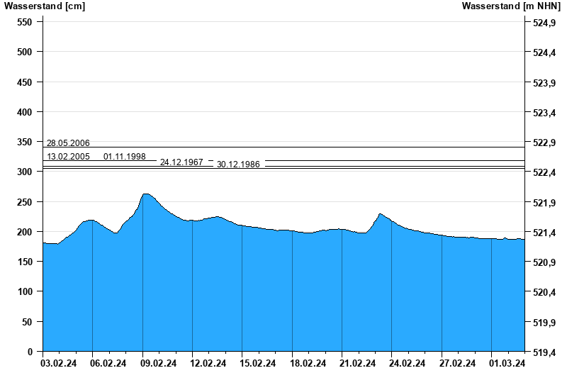Click the 24.12.1967 reference line label
Screen dimensions: 567x390
[x=181, y=162]
